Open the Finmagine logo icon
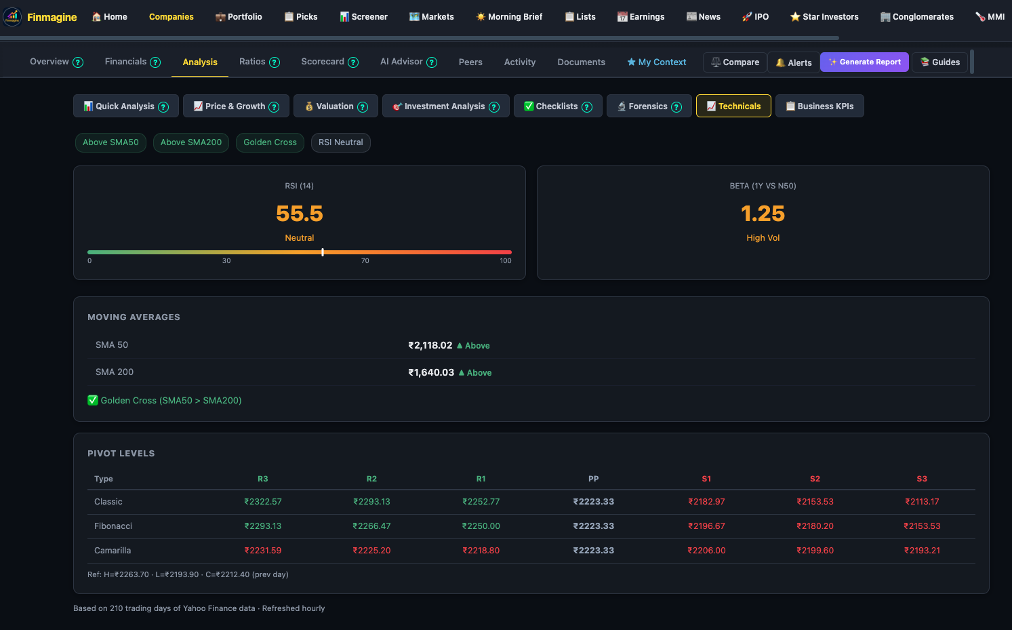 (x=12, y=16)
